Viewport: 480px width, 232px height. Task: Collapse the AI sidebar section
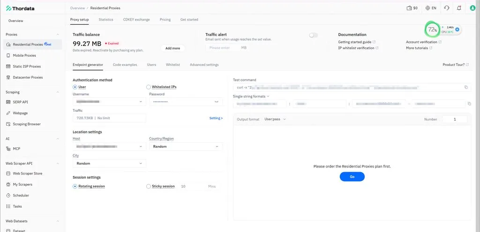[x=58, y=139]
